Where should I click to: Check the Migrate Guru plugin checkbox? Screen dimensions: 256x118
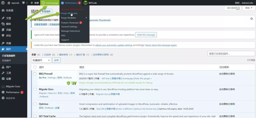[x=35, y=89]
